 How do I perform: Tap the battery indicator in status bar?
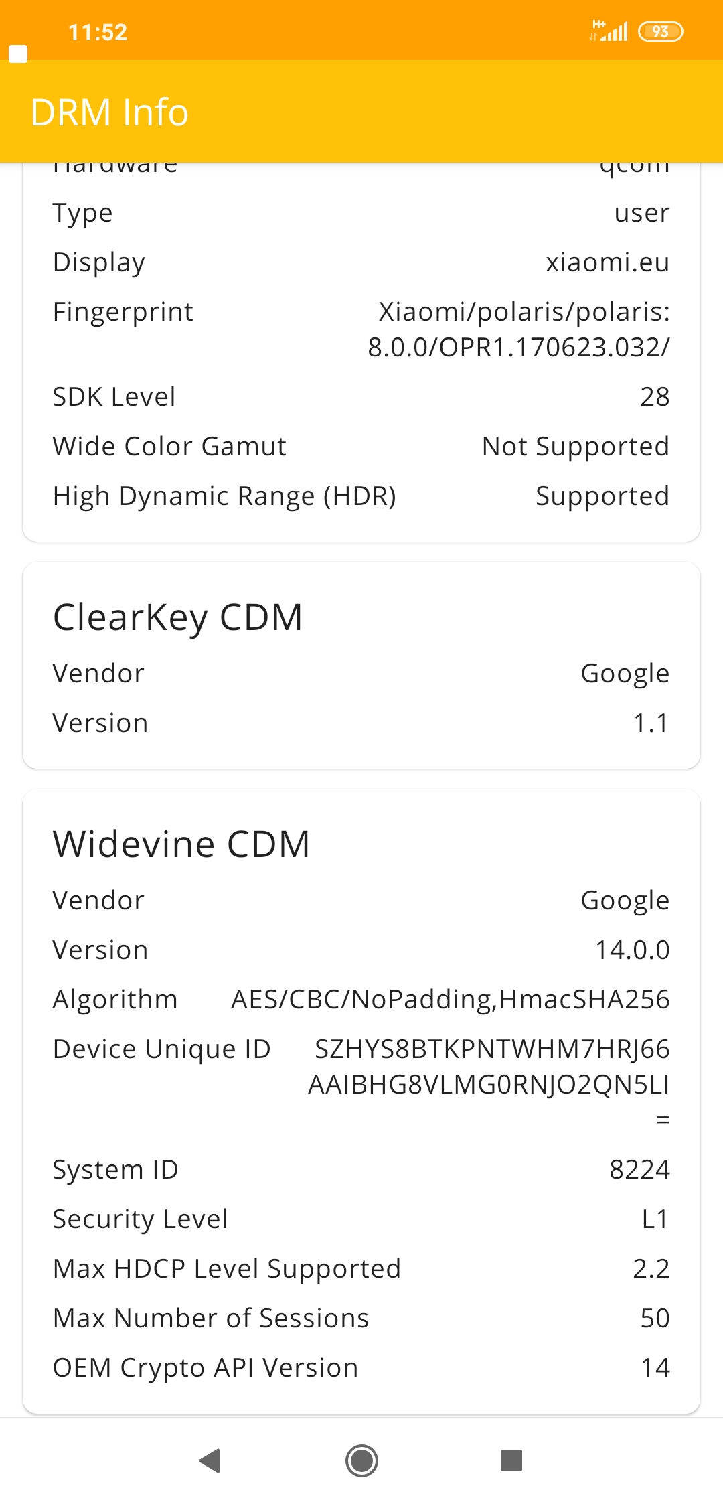click(660, 31)
